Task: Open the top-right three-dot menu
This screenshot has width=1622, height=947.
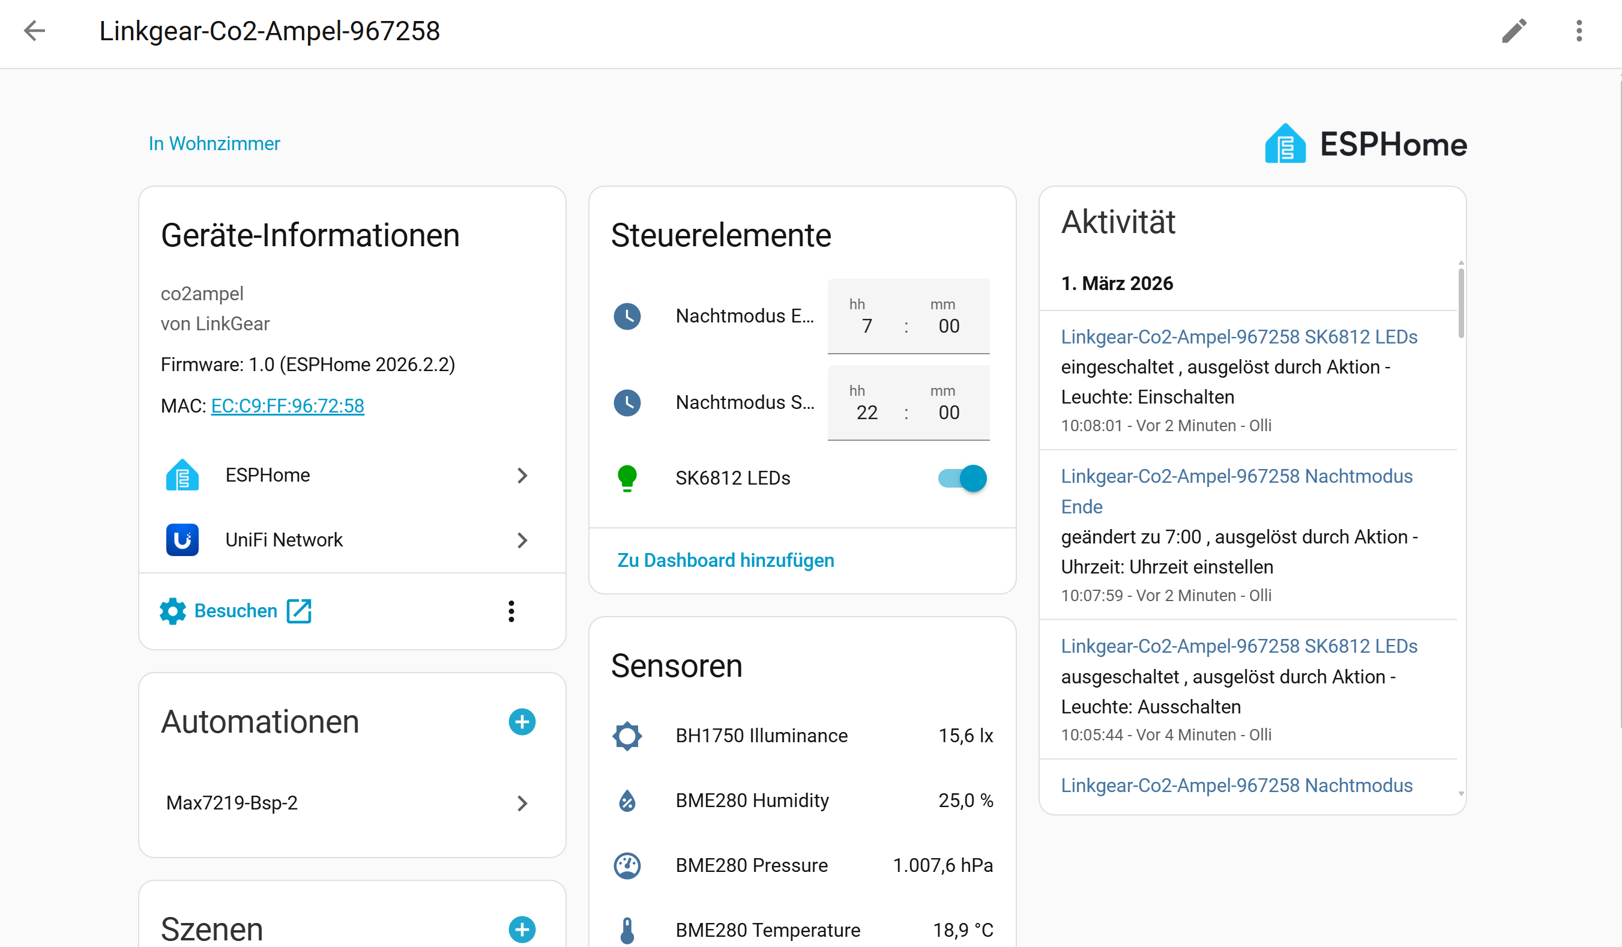Action: (x=1579, y=30)
